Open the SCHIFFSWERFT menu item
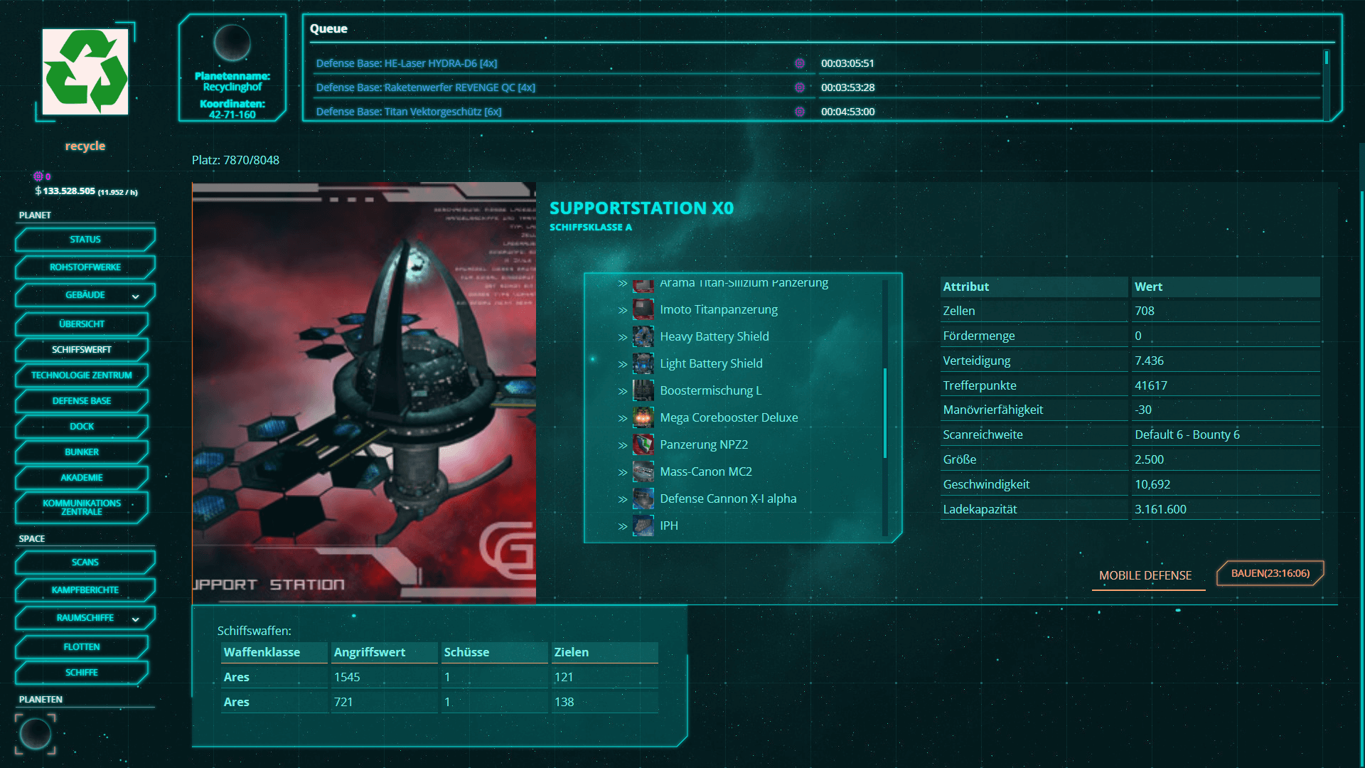 pyautogui.click(x=82, y=349)
